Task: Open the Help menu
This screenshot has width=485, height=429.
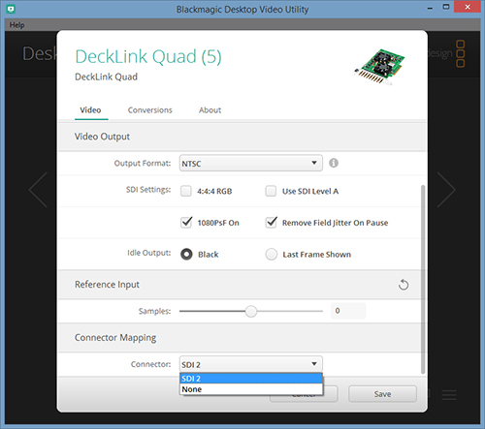Action: tap(16, 25)
